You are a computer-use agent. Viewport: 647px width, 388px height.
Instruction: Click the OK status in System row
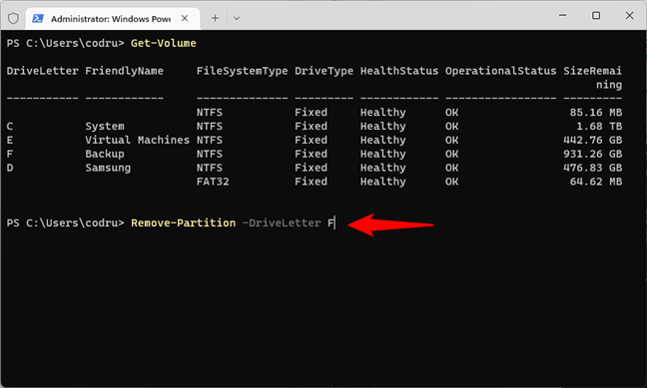(452, 126)
